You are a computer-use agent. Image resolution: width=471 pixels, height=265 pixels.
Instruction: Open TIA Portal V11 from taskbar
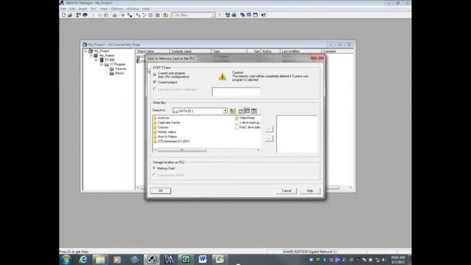169,259
